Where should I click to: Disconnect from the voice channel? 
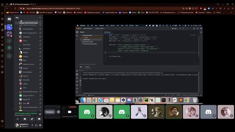40,114
